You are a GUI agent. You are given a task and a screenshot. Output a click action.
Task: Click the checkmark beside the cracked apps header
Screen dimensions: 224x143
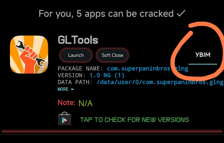(x=181, y=14)
